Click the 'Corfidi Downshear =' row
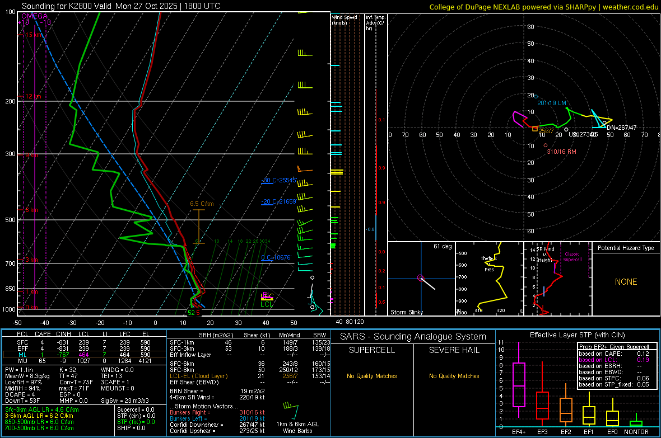Viewport: 661px width, 438px height. (217, 425)
